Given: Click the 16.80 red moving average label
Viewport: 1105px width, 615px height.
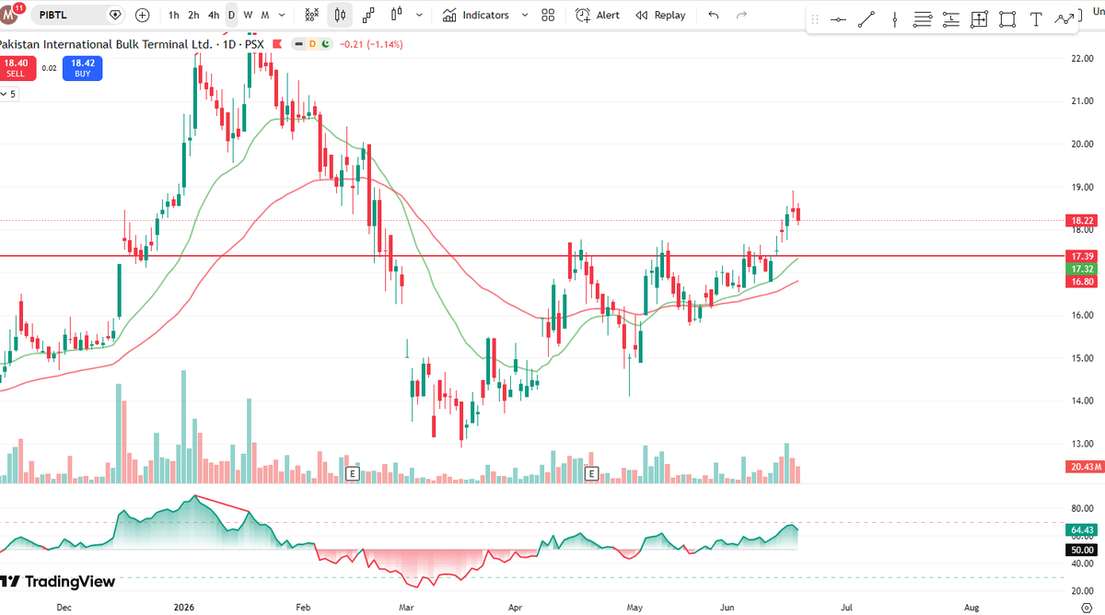Looking at the screenshot, I should (x=1082, y=282).
